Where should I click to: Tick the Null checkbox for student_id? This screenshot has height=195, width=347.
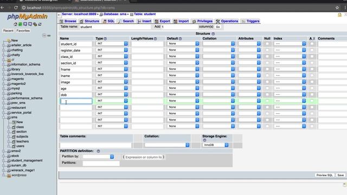point(267,44)
